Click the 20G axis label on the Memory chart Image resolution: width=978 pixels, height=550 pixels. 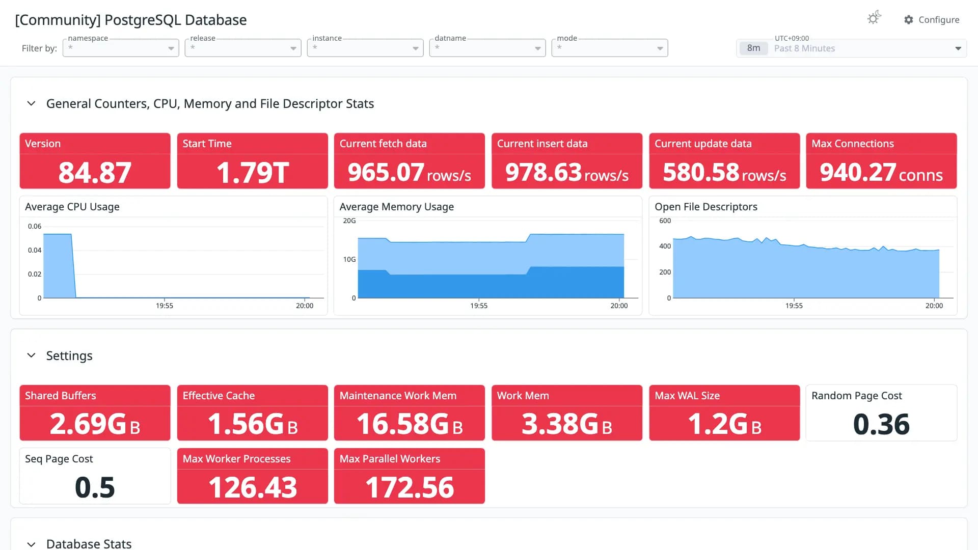(x=349, y=221)
